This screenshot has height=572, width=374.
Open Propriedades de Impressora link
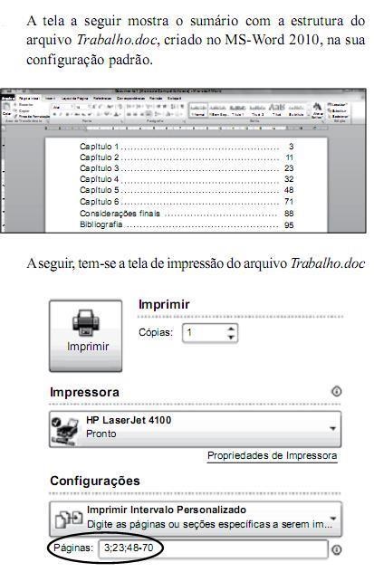click(x=272, y=455)
